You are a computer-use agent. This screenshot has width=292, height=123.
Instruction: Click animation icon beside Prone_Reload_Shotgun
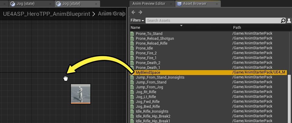[x=132, y=39]
